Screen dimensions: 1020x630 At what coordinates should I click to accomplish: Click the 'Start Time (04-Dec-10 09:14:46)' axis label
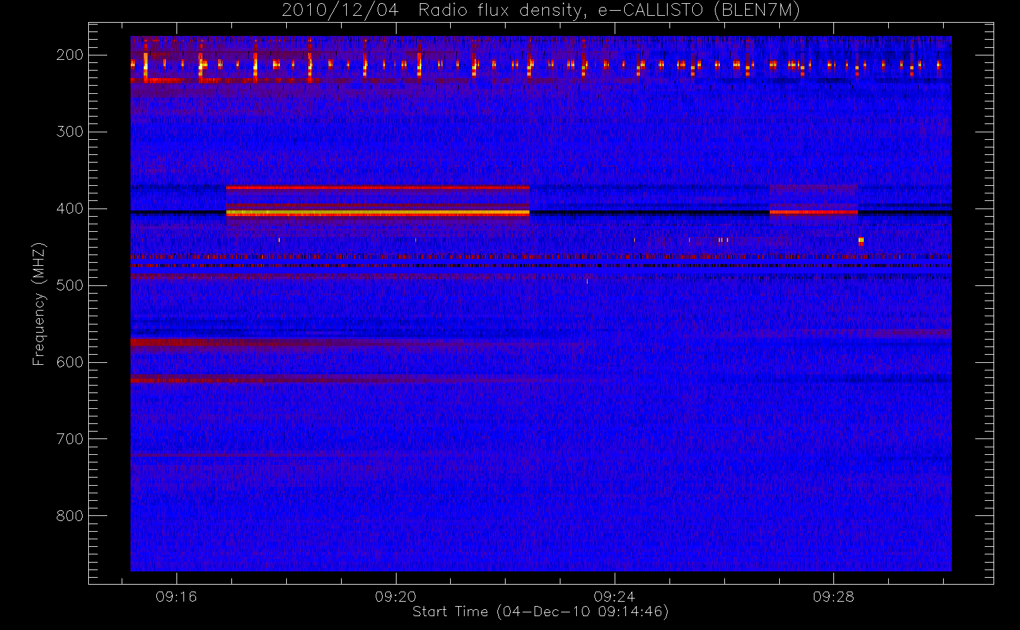tap(540, 612)
